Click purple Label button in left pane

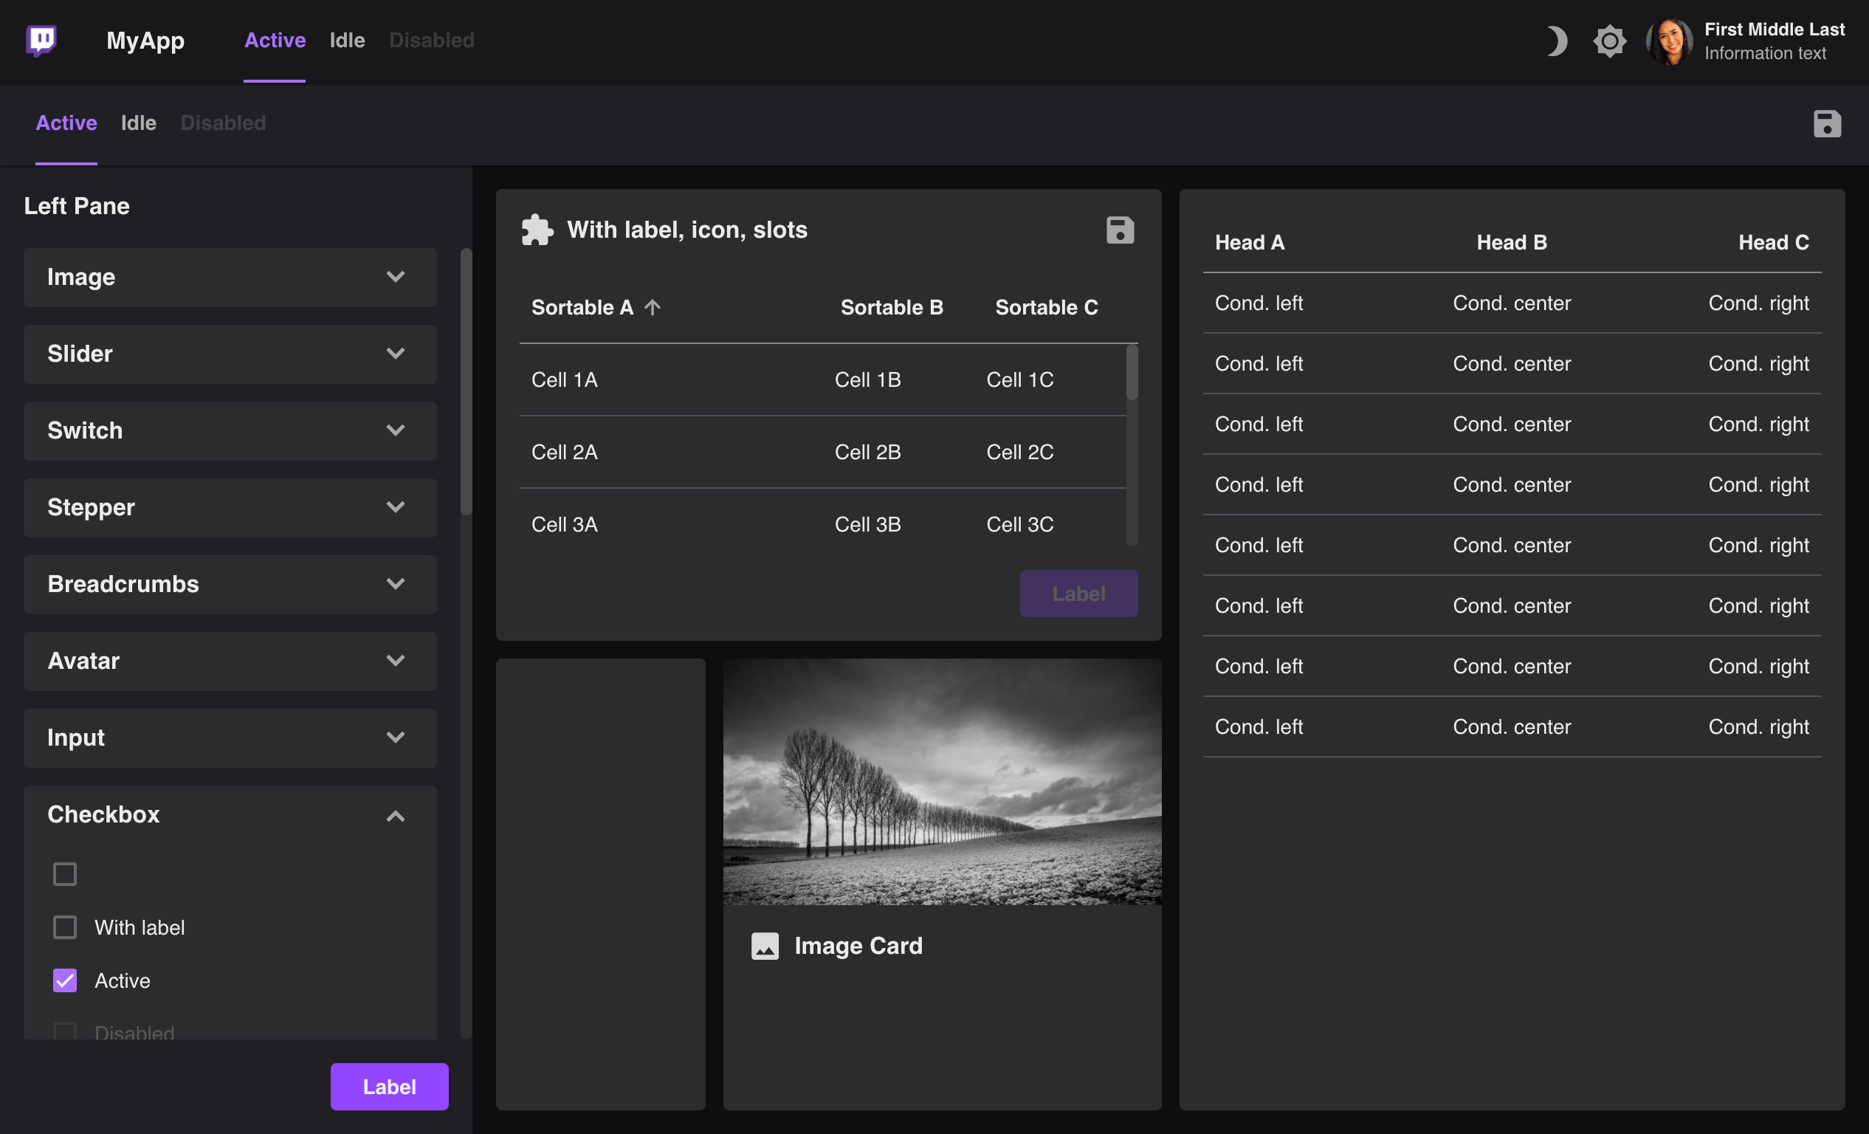[x=389, y=1086]
